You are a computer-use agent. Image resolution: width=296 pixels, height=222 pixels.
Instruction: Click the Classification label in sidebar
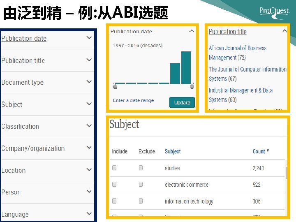pos(20,126)
